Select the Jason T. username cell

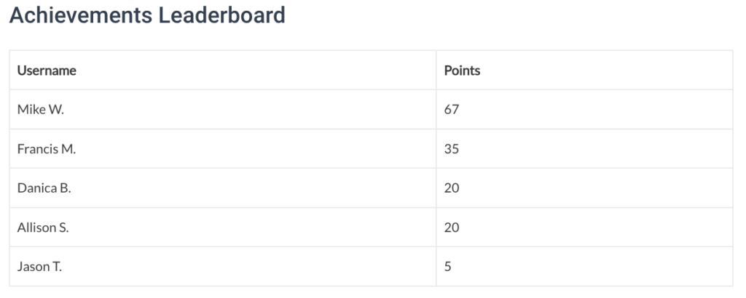(x=223, y=267)
